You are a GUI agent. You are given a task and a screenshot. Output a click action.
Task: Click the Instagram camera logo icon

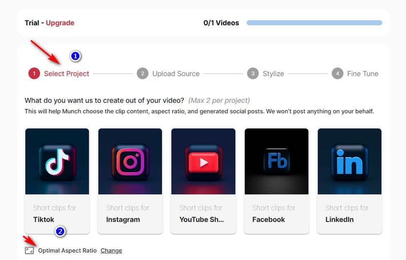pyautogui.click(x=130, y=161)
